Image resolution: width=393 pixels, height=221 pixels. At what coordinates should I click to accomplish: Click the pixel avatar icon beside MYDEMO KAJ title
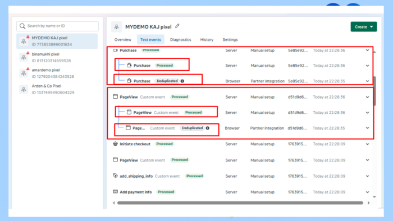(x=117, y=27)
